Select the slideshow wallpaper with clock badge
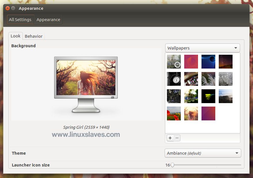This screenshot has width=253, height=178. 174,62
